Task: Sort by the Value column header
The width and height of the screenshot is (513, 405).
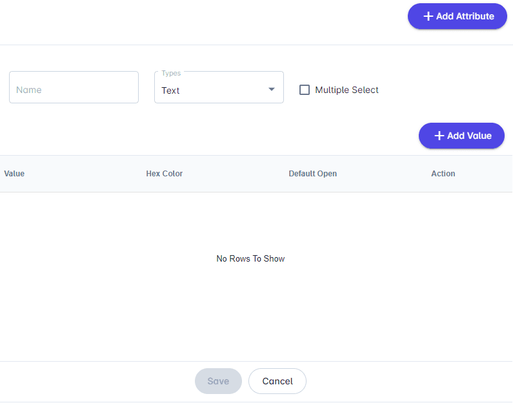Action: pos(14,174)
